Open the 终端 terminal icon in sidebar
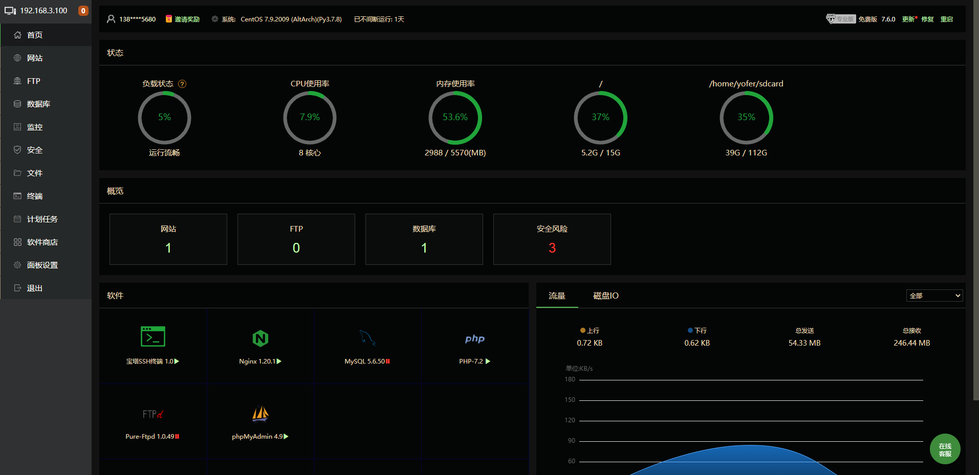The width and height of the screenshot is (979, 475). tap(17, 196)
